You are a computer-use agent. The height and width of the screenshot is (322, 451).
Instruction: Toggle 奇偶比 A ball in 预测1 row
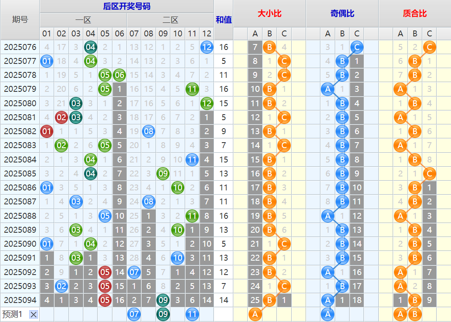coord(328,314)
